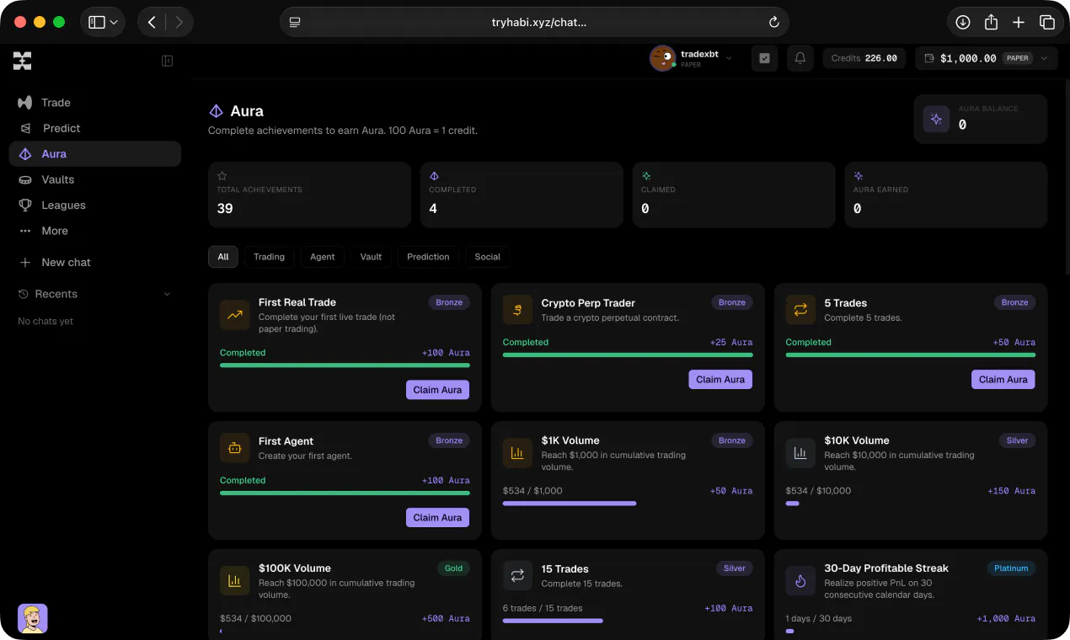Open the tradexbt account dropdown
Viewport: 1070px width, 640px height.
coord(729,58)
